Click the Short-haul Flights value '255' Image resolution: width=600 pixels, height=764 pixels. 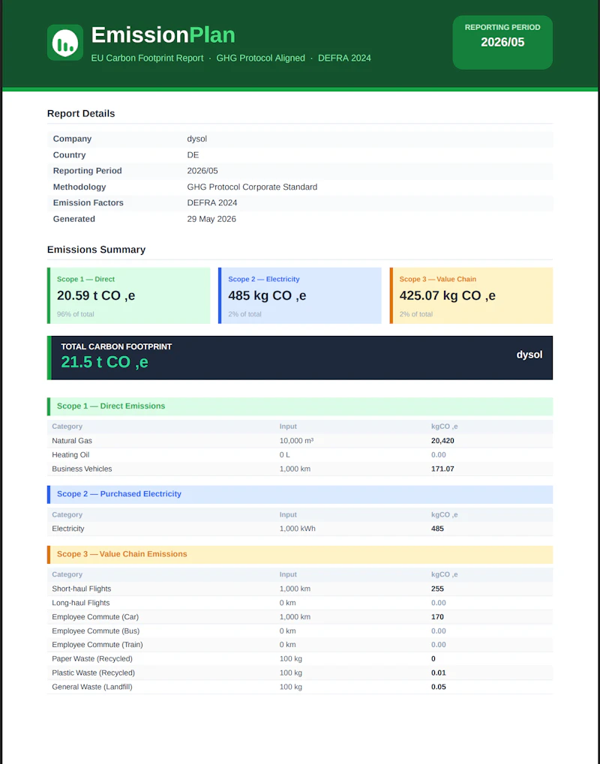click(438, 589)
